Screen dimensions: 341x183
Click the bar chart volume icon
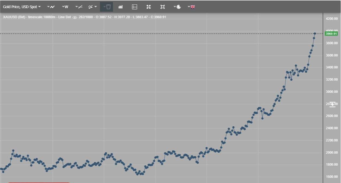pos(120,7)
